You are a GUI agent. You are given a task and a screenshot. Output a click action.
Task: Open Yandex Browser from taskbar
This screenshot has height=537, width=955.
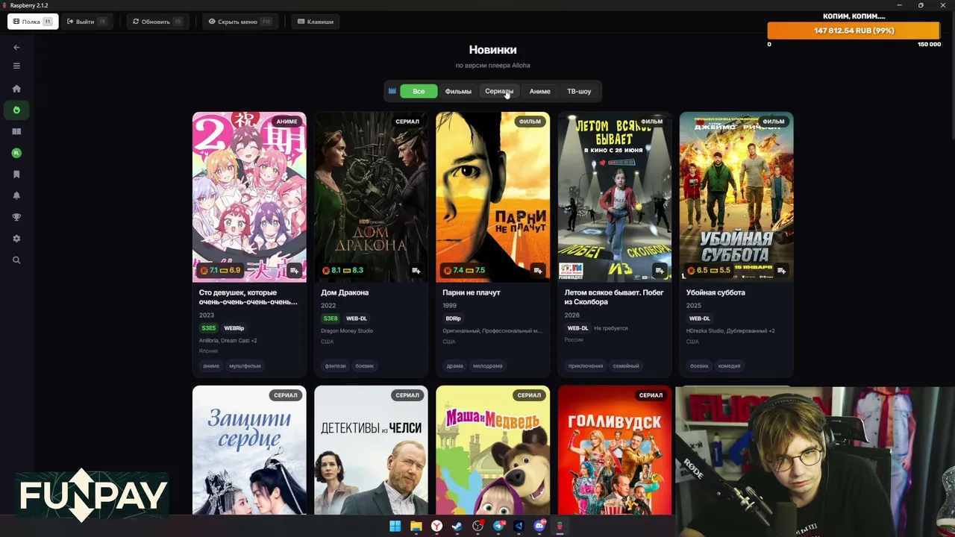[x=436, y=527]
